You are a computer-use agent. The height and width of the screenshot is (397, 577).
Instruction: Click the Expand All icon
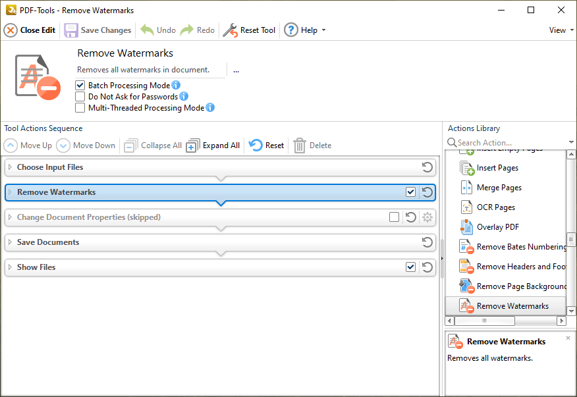tap(192, 146)
